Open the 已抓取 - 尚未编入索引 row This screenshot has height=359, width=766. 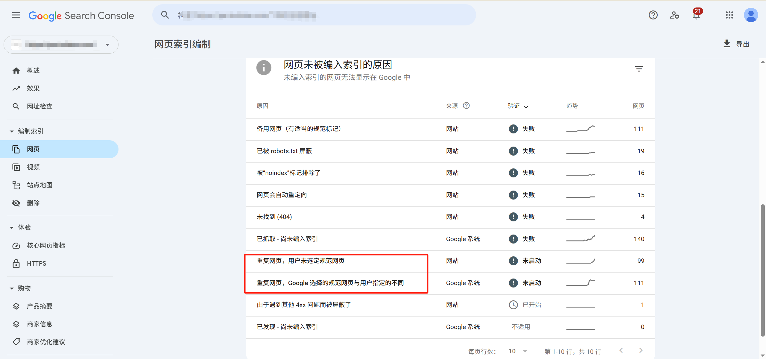(287, 239)
